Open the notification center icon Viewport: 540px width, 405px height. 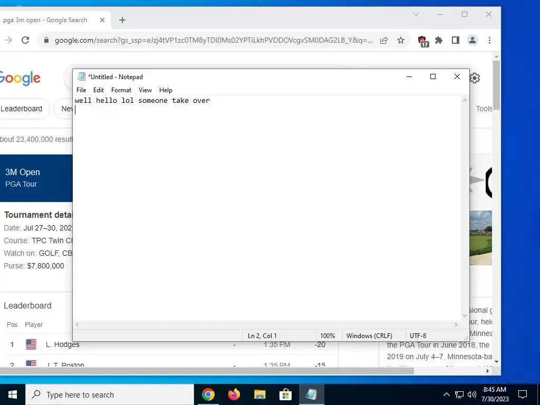pyautogui.click(x=523, y=394)
